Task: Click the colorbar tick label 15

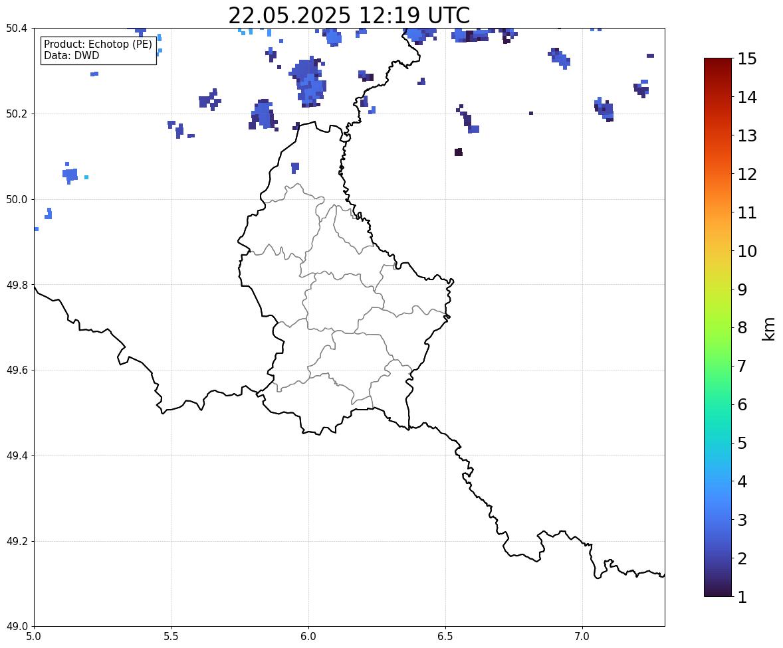Action: pyautogui.click(x=747, y=59)
